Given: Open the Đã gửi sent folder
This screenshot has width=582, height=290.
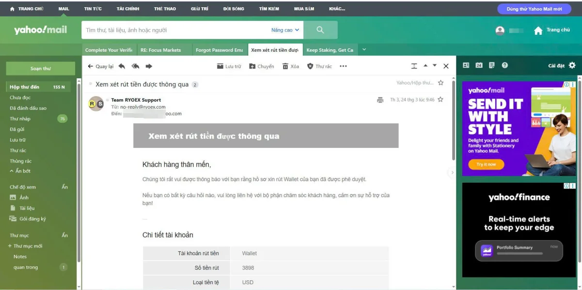Looking at the screenshot, I should pyautogui.click(x=17, y=130).
